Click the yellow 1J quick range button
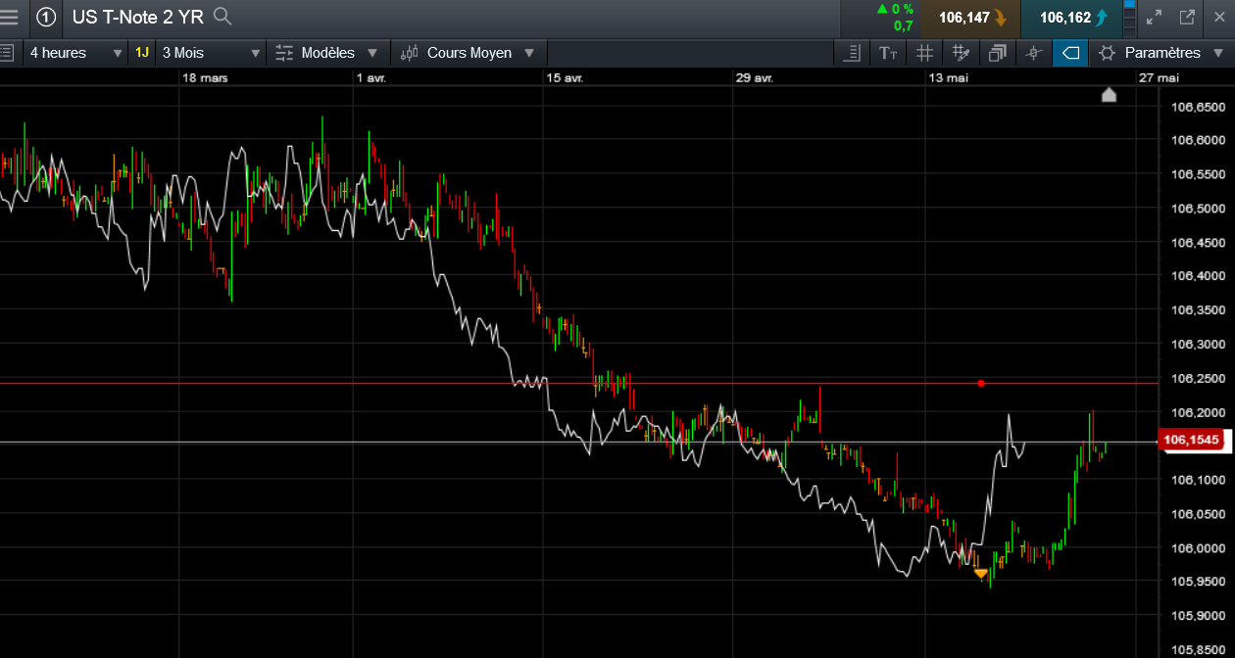The width and height of the screenshot is (1235, 658). [x=142, y=53]
